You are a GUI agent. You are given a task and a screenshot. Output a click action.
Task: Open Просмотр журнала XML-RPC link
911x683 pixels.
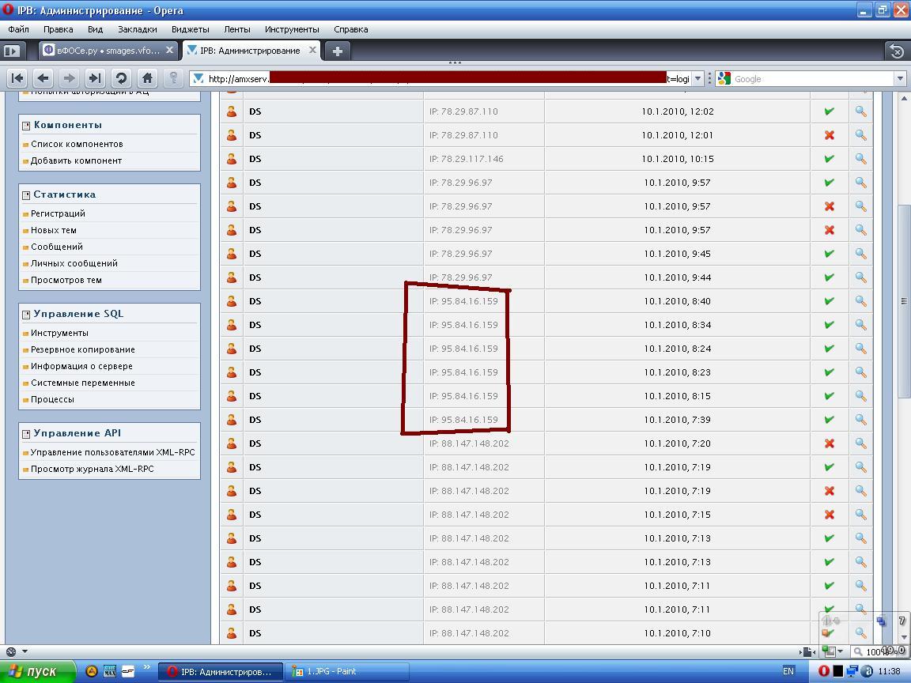[92, 469]
